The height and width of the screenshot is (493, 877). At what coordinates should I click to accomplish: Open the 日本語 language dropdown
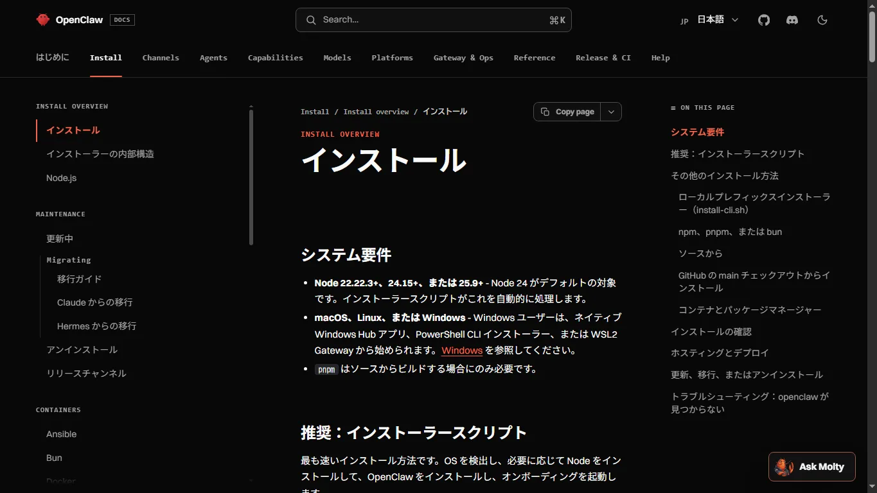[710, 20]
